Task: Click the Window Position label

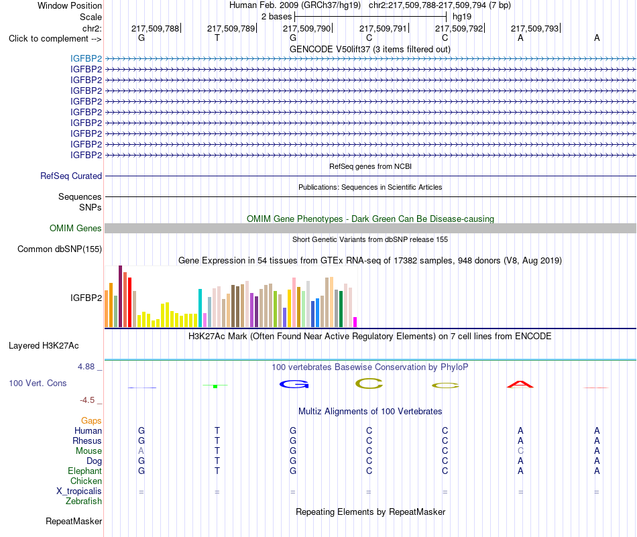Action: pos(70,5)
